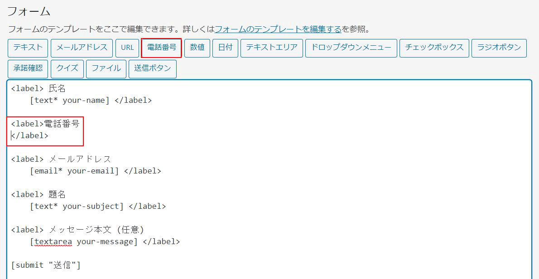The height and width of the screenshot is (279, 539).
Task: Add a チェックボックス field tag
Action: point(434,48)
